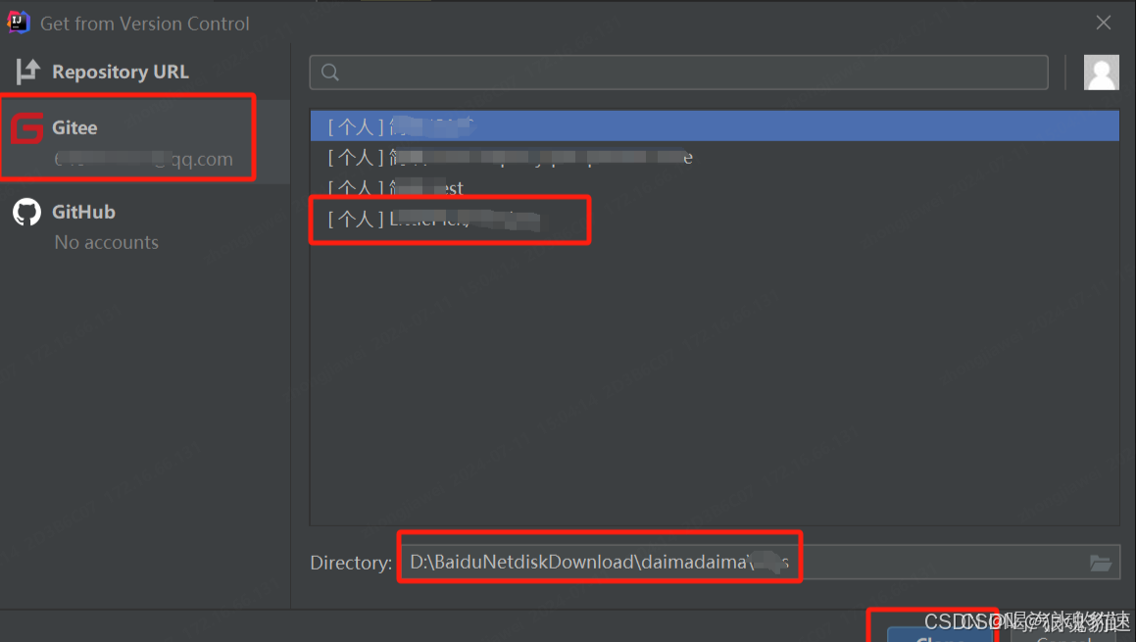Select the highlighted [个人] repository row

(715, 126)
